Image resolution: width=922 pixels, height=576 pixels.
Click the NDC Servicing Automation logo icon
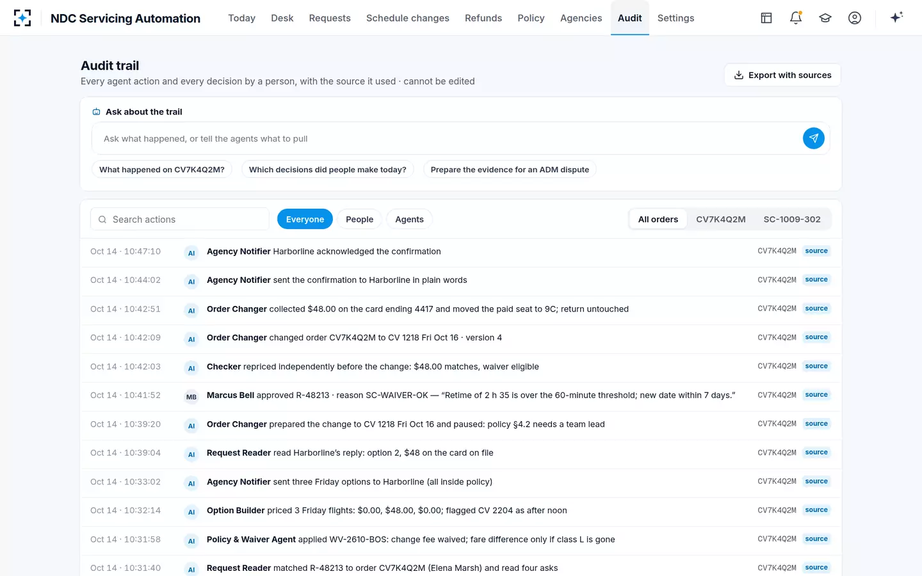(22, 18)
